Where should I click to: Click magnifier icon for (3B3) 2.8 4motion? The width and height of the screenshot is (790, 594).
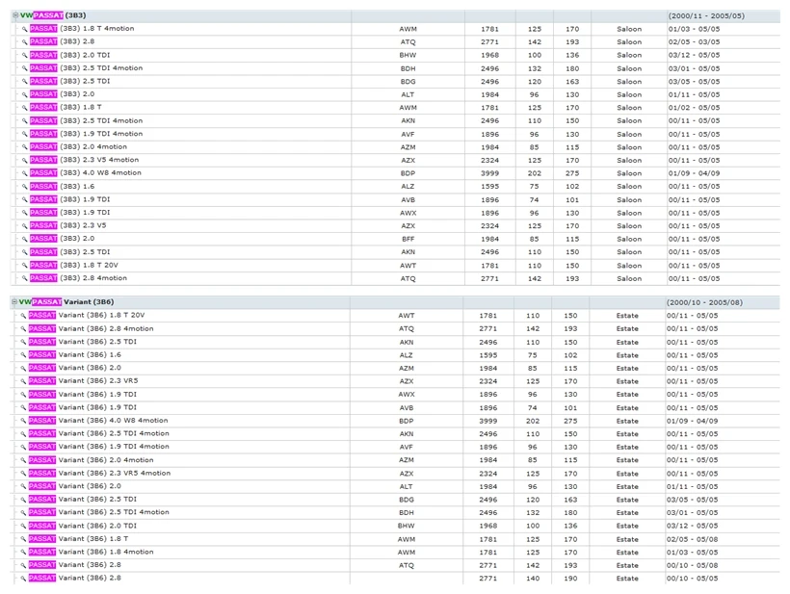pyautogui.click(x=24, y=278)
